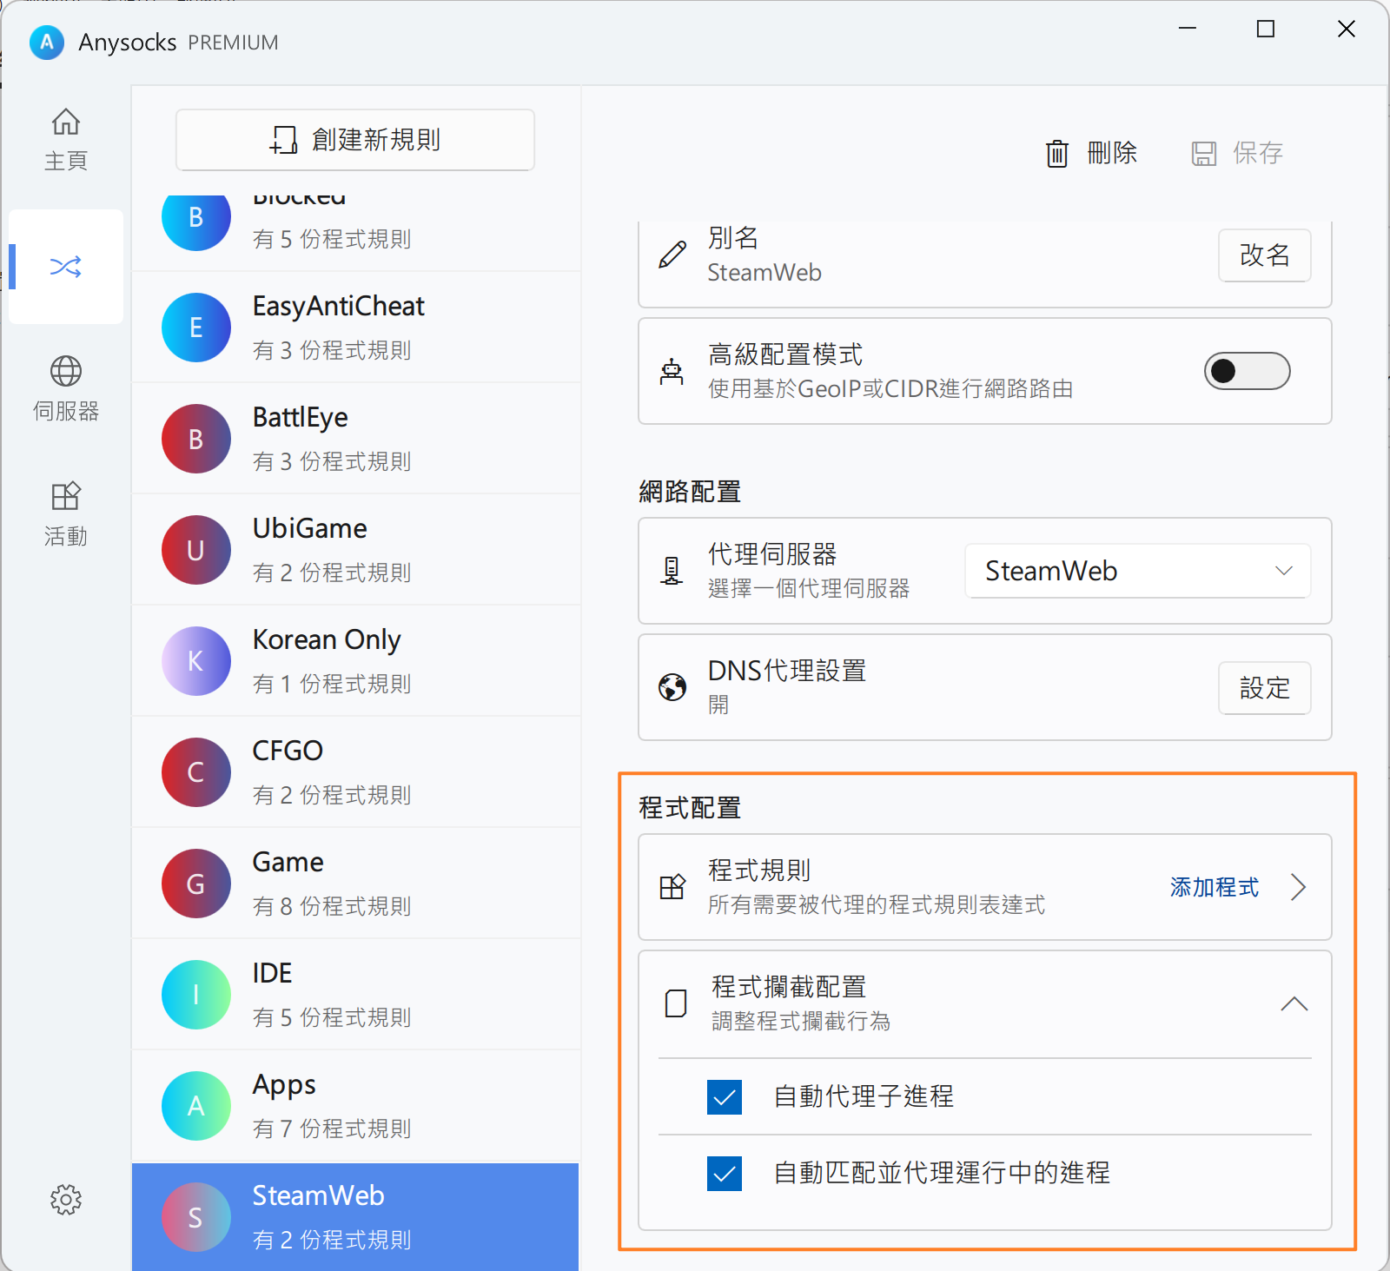This screenshot has width=1390, height=1271.
Task: Open the 主頁 home page icon
Action: tap(66, 123)
